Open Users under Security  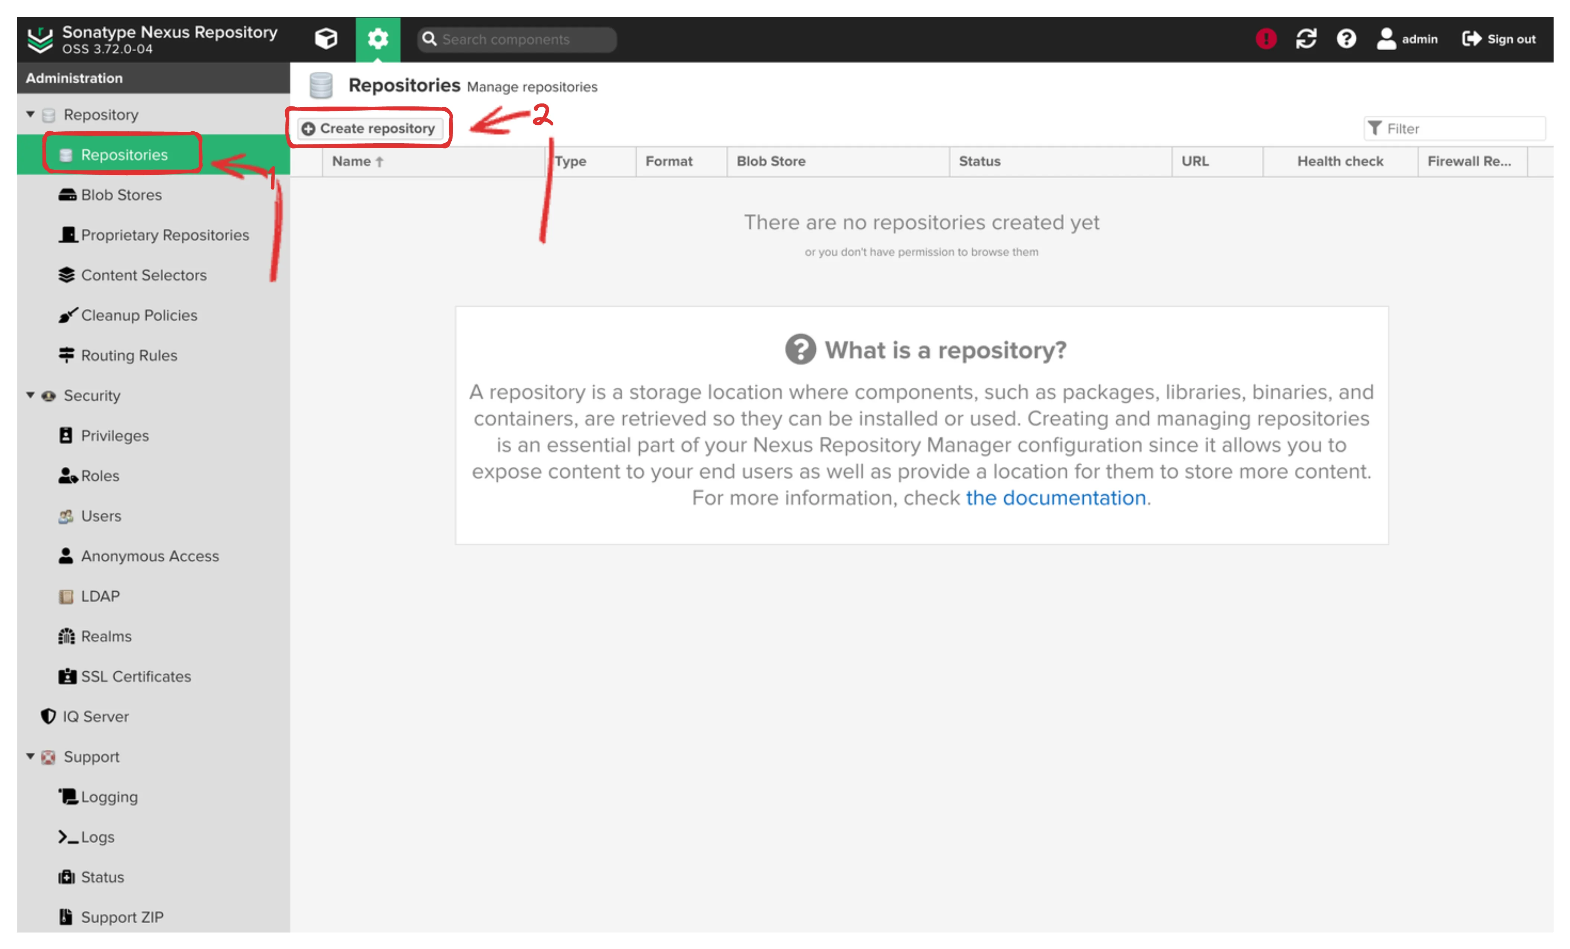[x=153, y=516]
